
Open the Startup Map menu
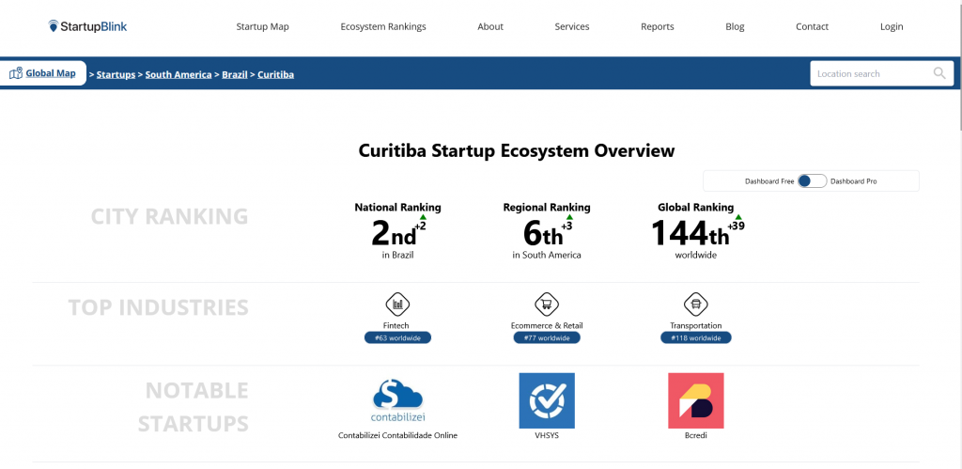click(263, 26)
